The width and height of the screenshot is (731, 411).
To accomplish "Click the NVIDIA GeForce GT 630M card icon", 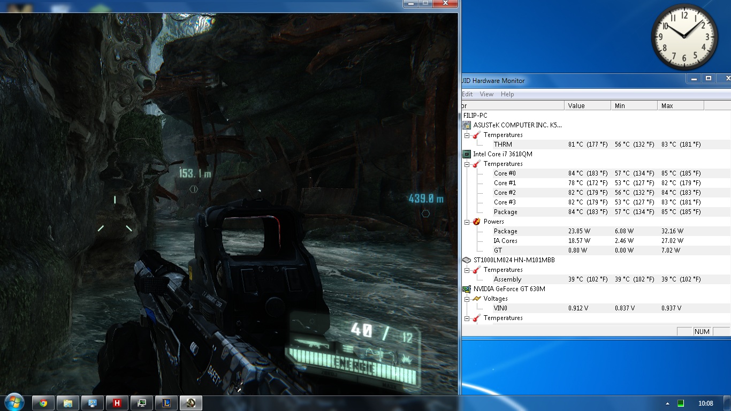I will (x=467, y=289).
